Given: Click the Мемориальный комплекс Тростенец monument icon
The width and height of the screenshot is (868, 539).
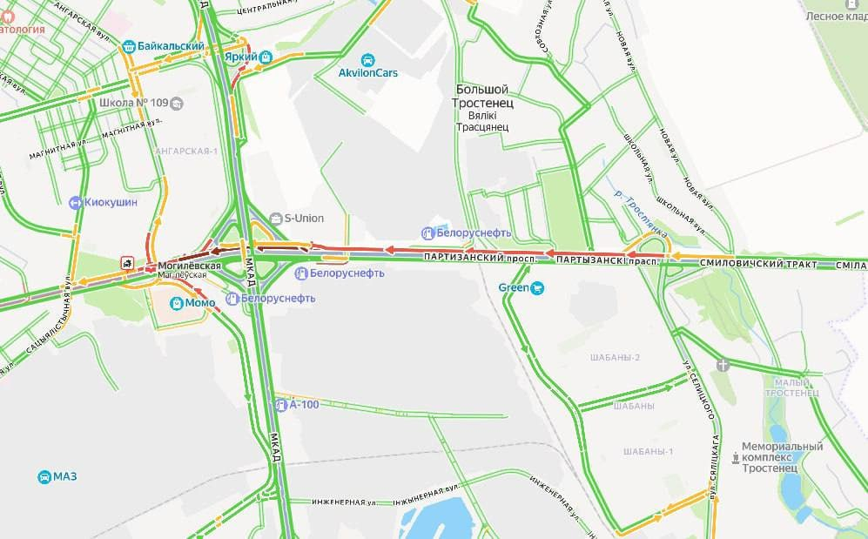Looking at the screenshot, I should (736, 458).
